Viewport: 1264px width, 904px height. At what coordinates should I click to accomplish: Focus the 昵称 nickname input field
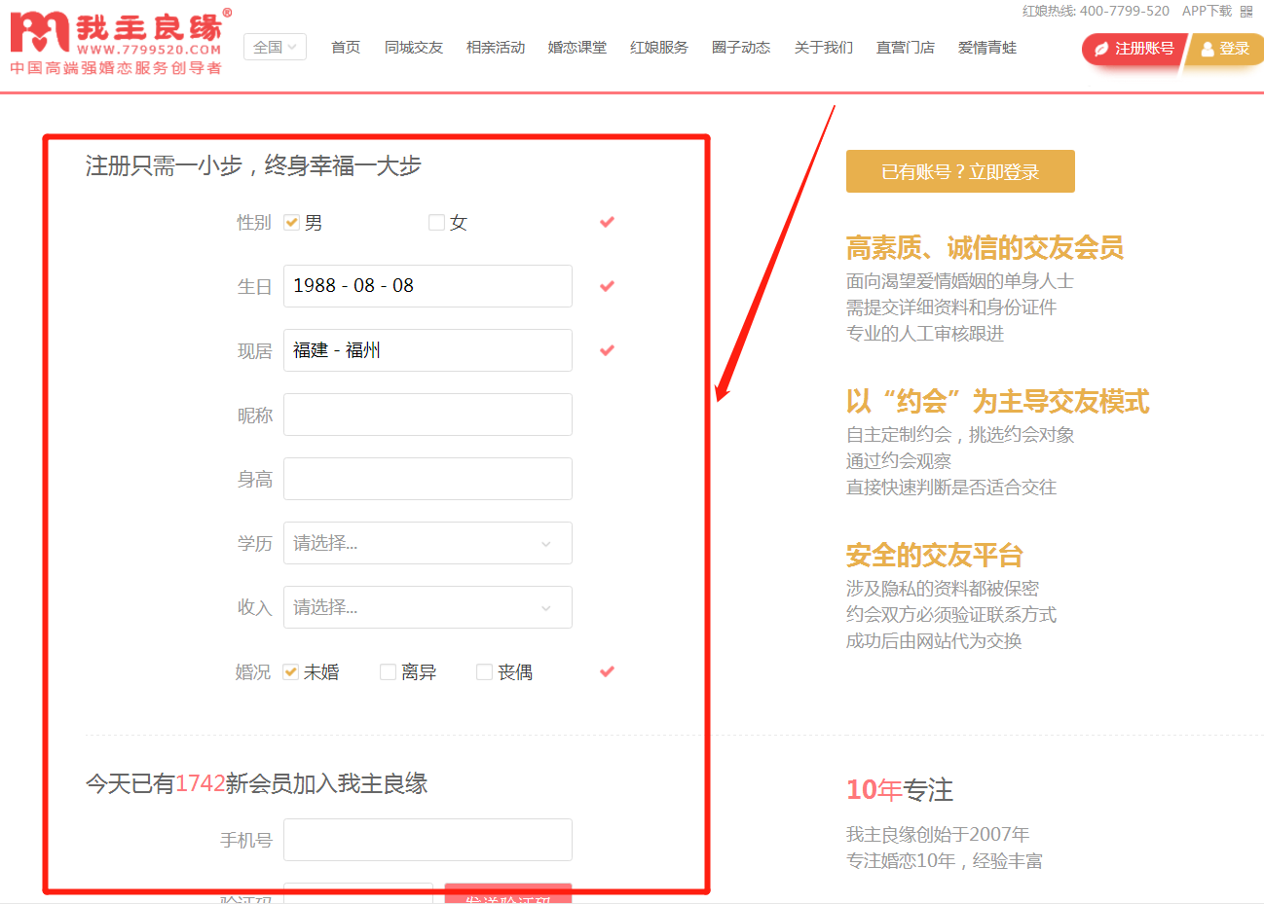pyautogui.click(x=428, y=415)
